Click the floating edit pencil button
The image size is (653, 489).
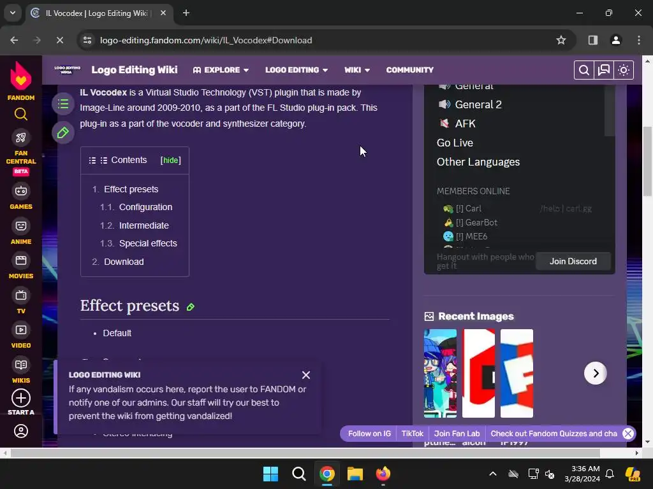(x=63, y=133)
